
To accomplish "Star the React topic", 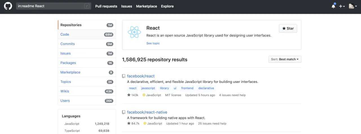I will pyautogui.click(x=288, y=28).
